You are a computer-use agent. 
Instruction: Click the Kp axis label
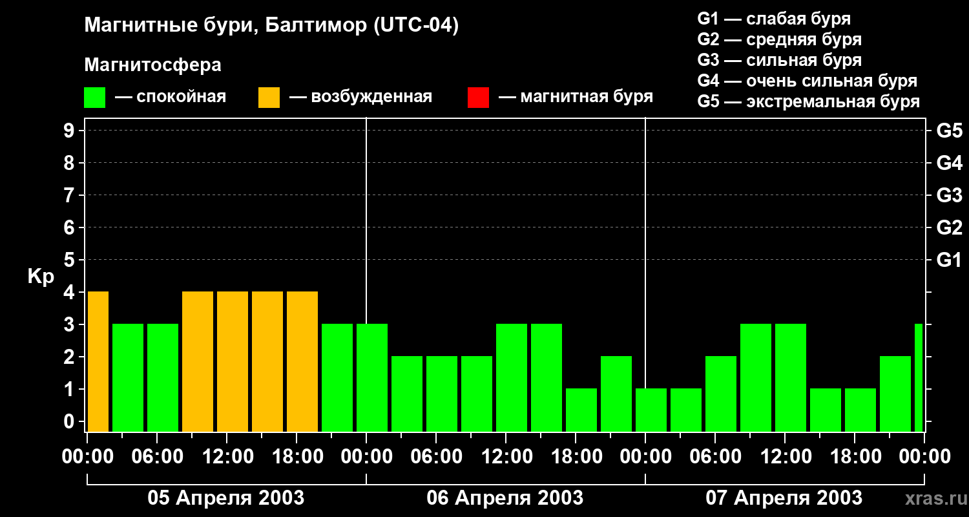(41, 277)
